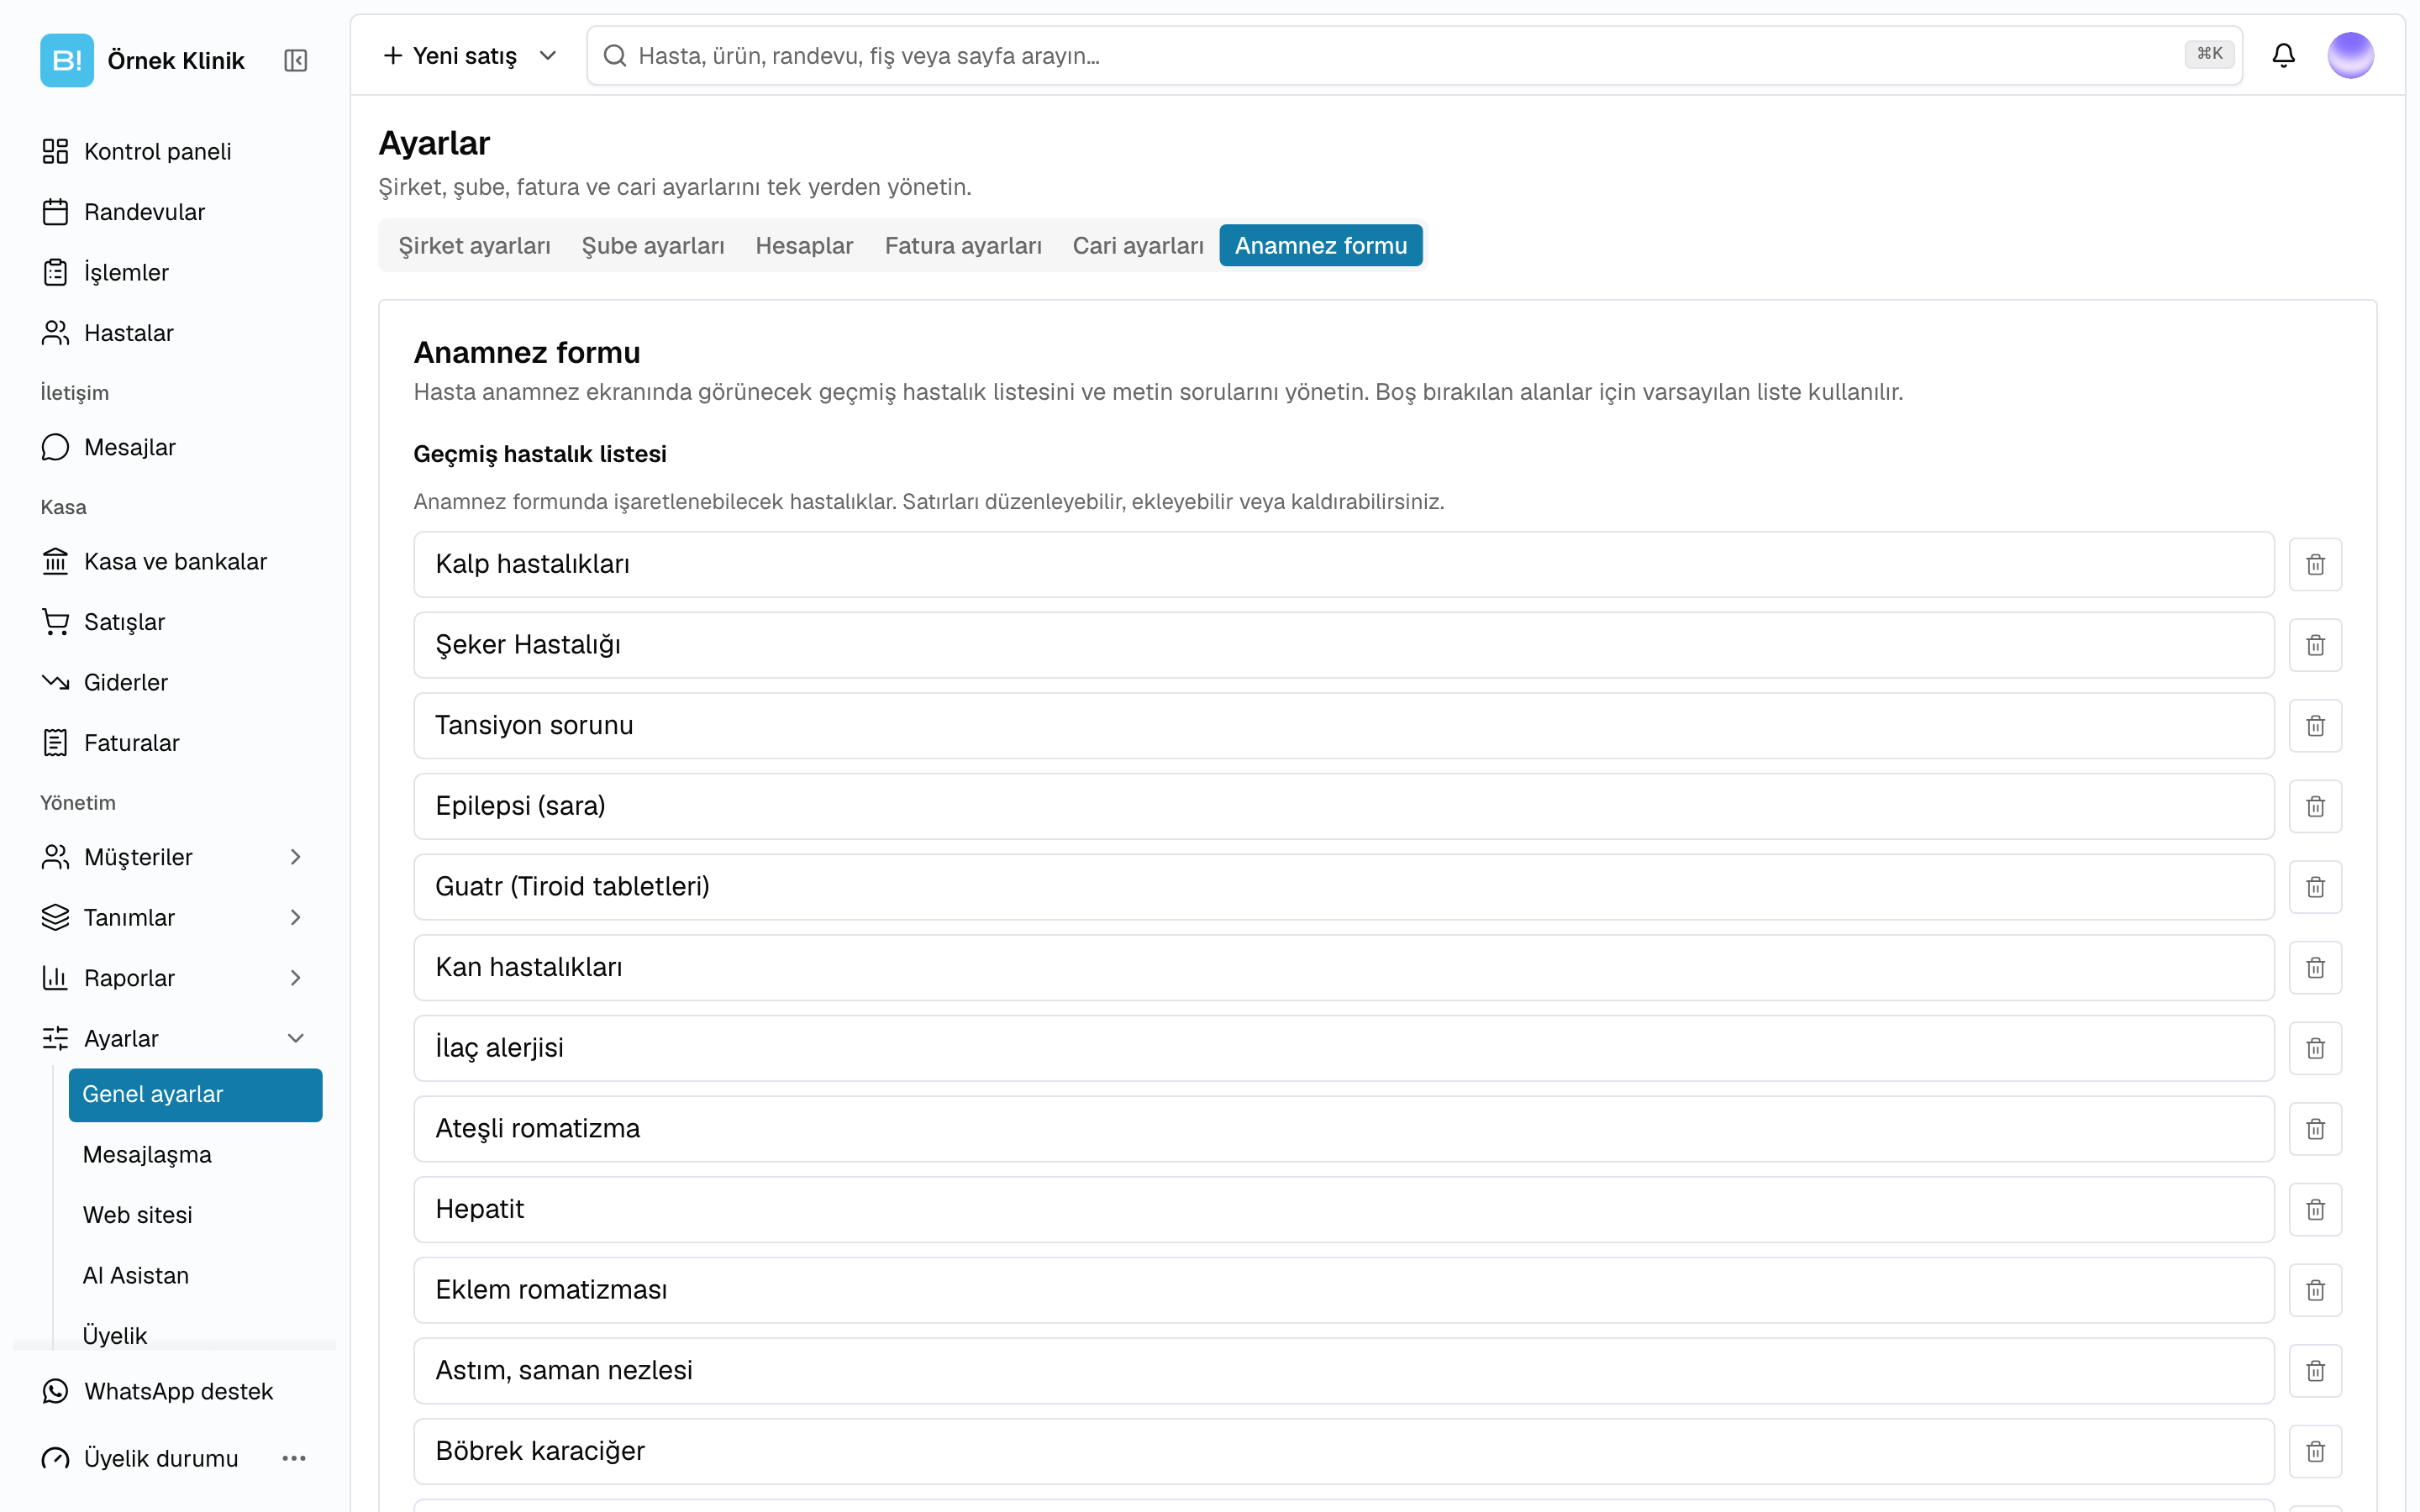Switch to Şirket ayarları tab
Screen dimensions: 2420x1512
click(474, 245)
